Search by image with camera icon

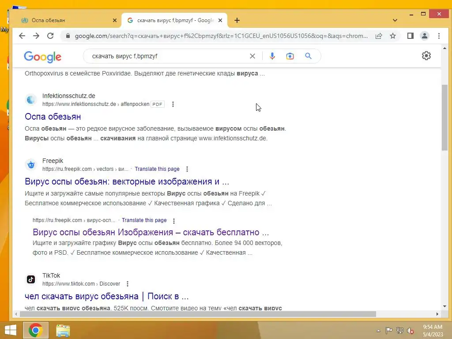290,56
